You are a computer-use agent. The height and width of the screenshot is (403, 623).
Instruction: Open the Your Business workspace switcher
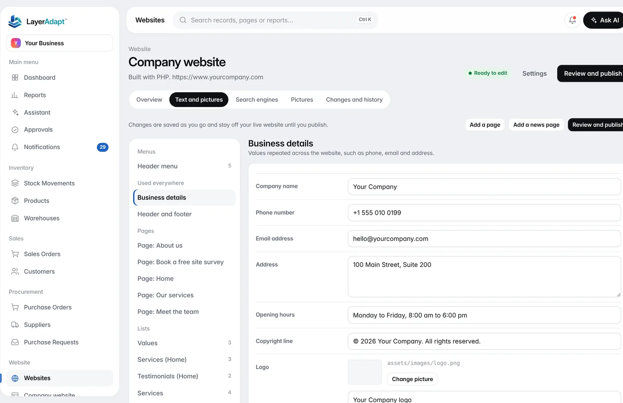60,43
